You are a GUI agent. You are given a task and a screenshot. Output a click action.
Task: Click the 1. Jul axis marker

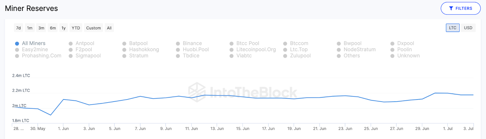pos(448,128)
